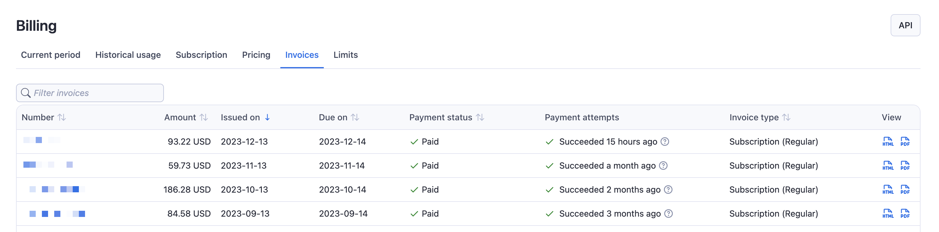This screenshot has height=232, width=939.
Task: Toggle sorting by Payment status
Action: click(x=480, y=117)
